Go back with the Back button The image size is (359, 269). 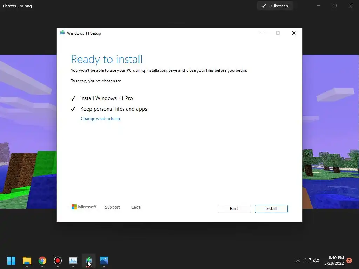tap(234, 209)
